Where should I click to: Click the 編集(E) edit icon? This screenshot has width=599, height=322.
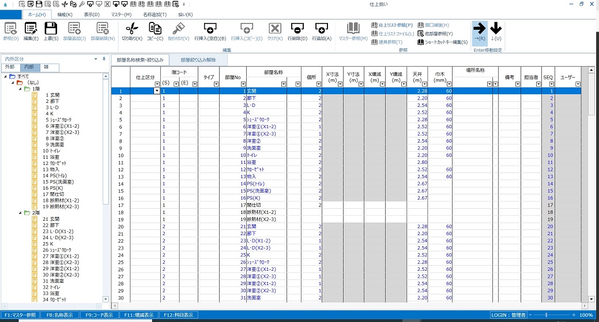coord(31,31)
